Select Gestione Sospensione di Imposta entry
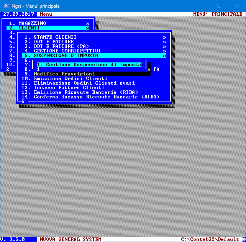246x242 pixels. 89,65
